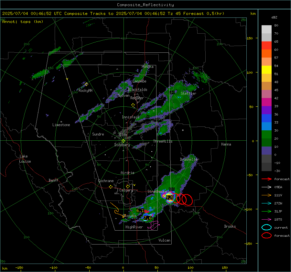Select the magenta 18TS track arrow

coord(266,220)
